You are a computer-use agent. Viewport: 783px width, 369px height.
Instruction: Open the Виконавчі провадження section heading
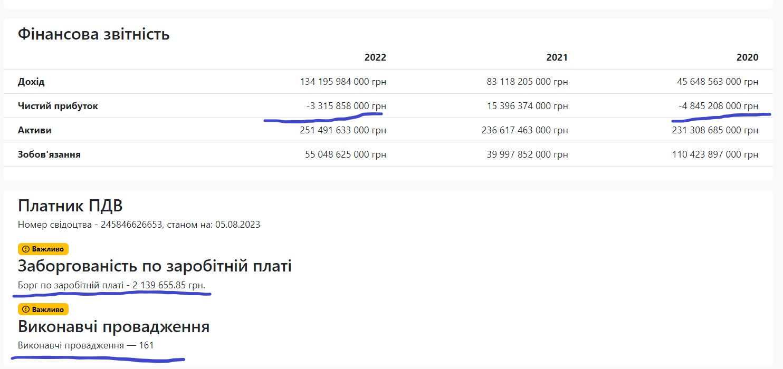113,327
